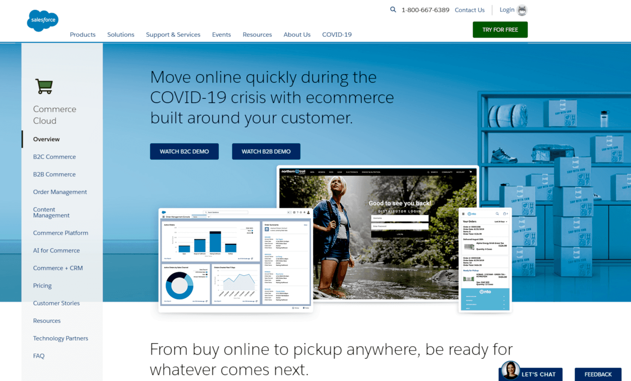
Task: Click the mobile Your Orders screenshot
Action: [485, 260]
